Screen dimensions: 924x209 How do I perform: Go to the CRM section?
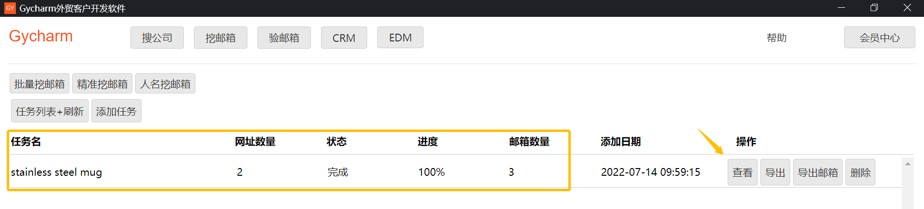pyautogui.click(x=344, y=38)
